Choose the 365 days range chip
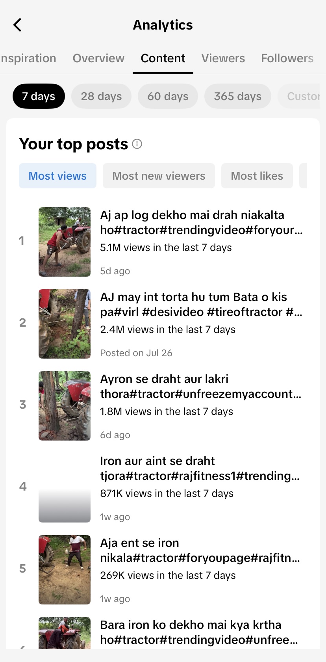Screen dimensions: 326x662 (238, 96)
